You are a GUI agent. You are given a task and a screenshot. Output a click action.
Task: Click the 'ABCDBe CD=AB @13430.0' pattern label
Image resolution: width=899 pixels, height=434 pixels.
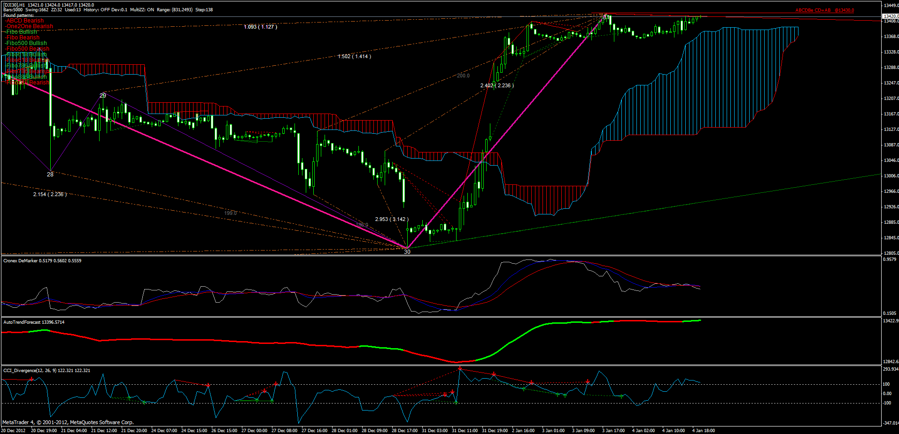824,10
